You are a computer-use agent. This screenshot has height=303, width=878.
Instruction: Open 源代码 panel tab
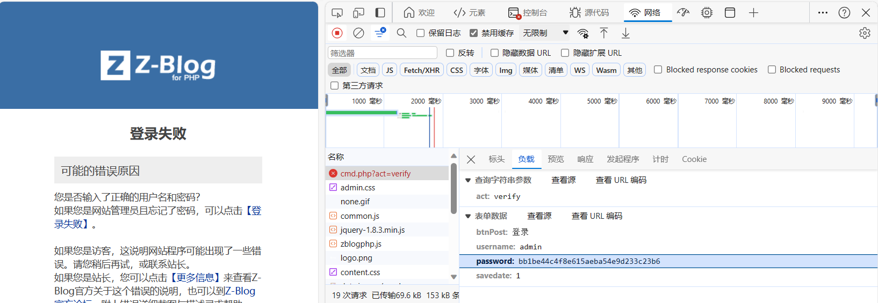click(589, 12)
